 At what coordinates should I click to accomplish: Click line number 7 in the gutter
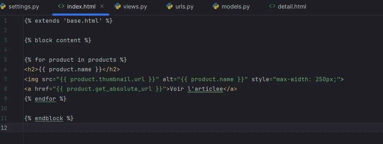pyautogui.click(x=5, y=79)
